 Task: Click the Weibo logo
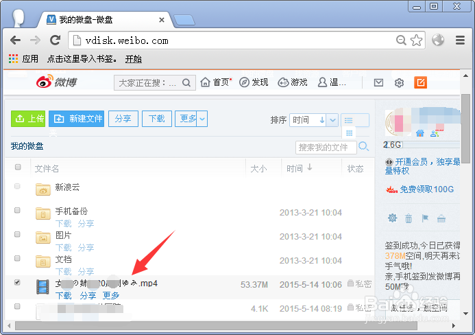(57, 82)
